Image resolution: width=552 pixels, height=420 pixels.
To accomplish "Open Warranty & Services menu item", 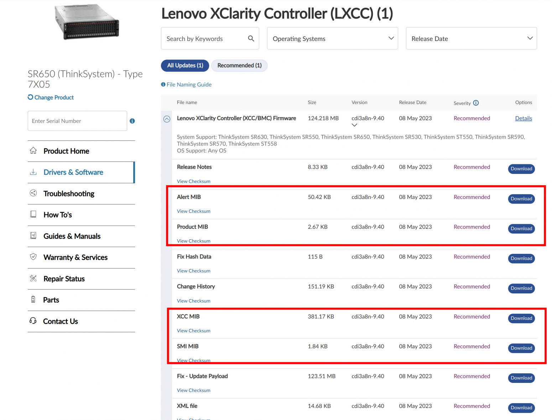I will [81, 257].
